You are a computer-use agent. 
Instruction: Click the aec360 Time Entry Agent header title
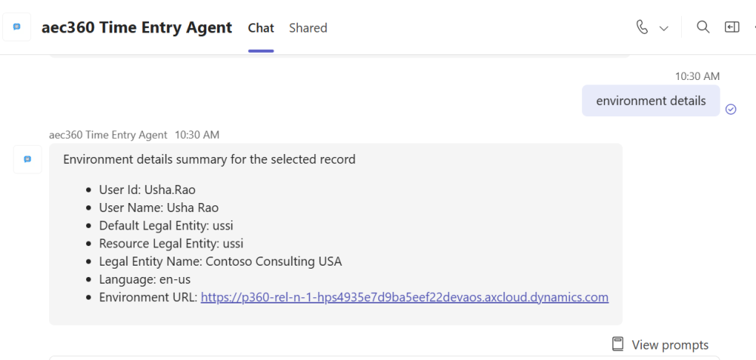click(x=137, y=28)
